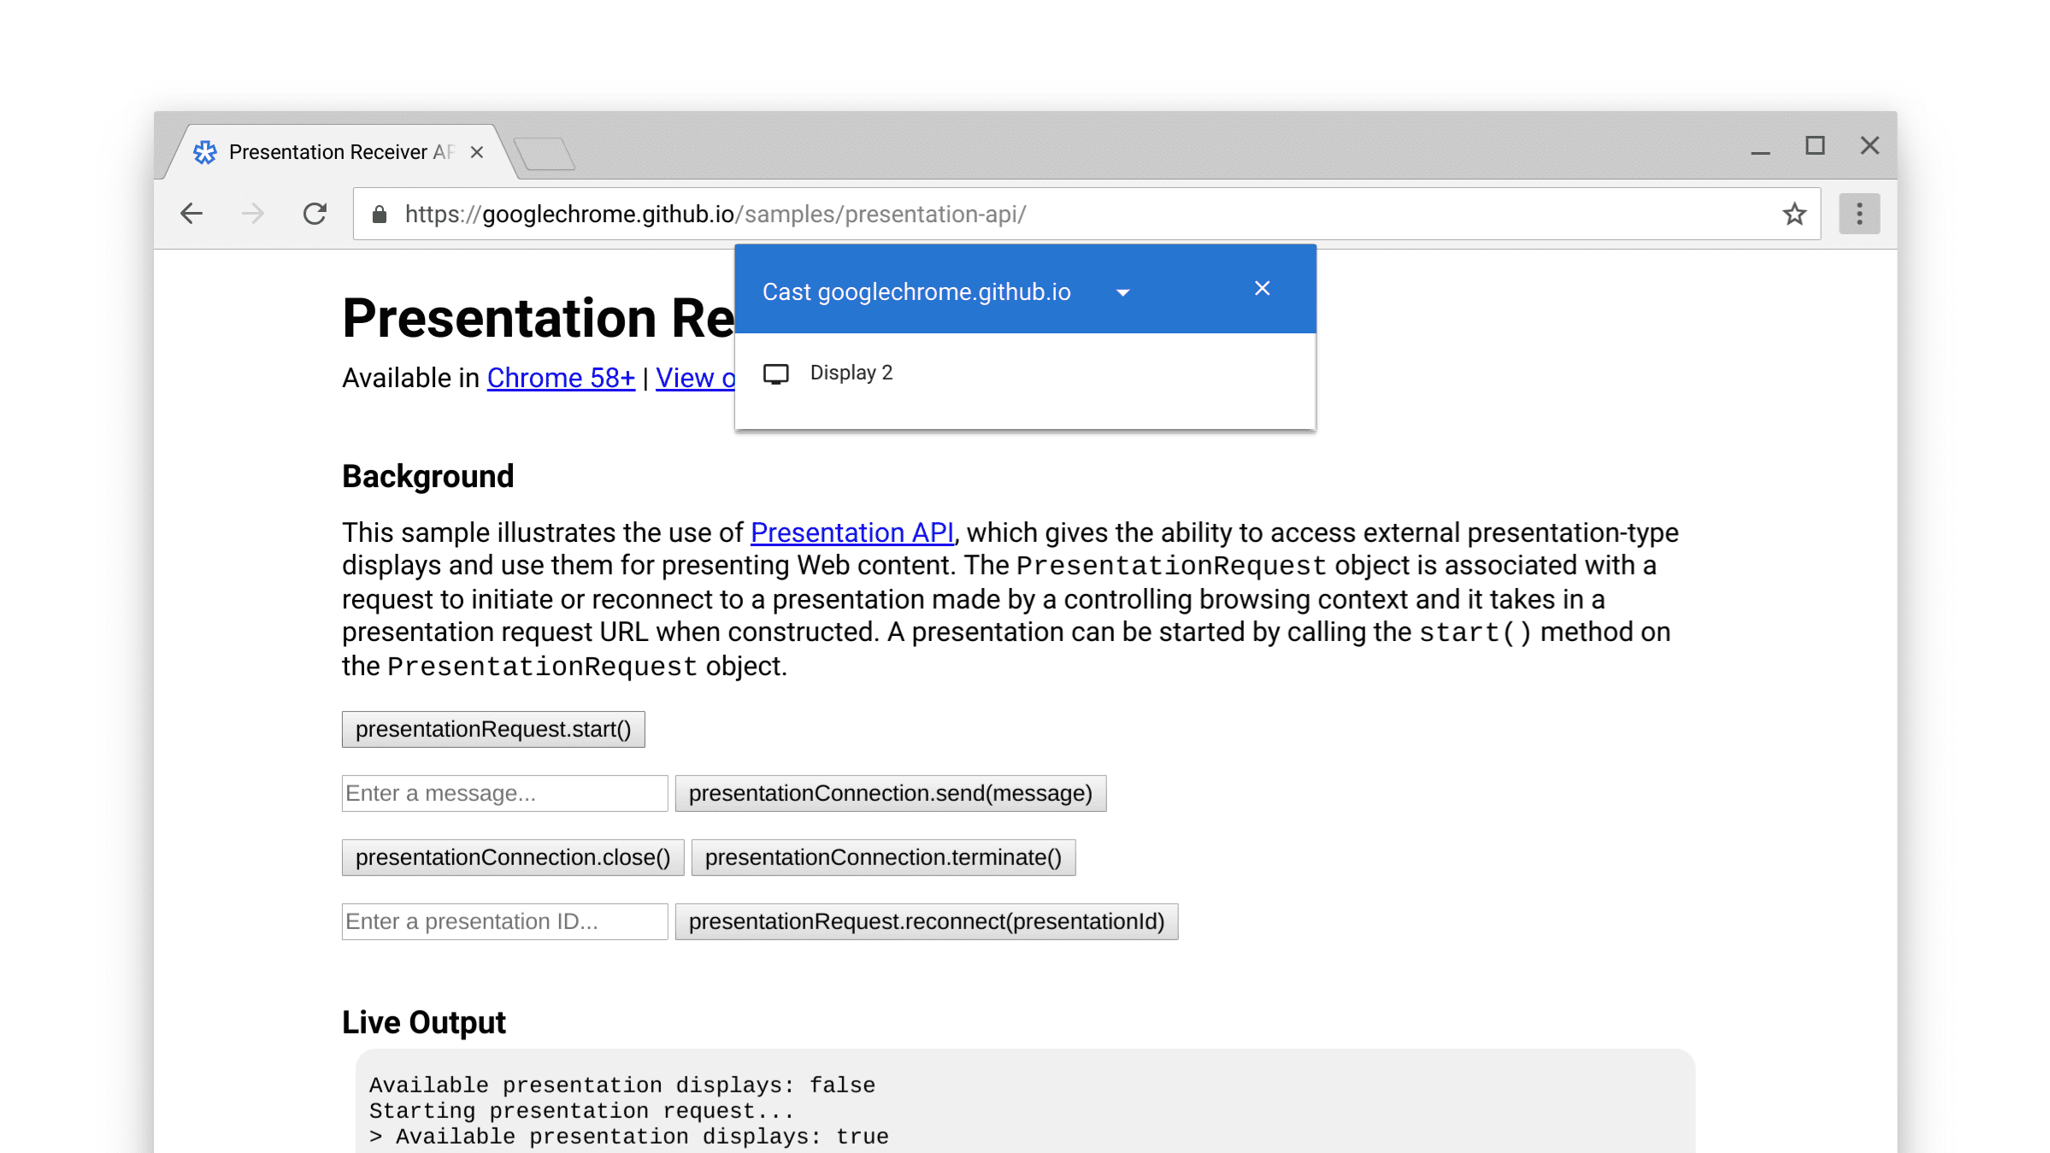Image resolution: width=2050 pixels, height=1153 pixels.
Task: Click the Display 2 monitor icon
Action: [775, 373]
